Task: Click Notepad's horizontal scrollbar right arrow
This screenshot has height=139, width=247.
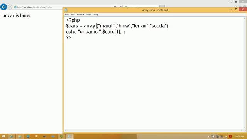Action: (242, 130)
